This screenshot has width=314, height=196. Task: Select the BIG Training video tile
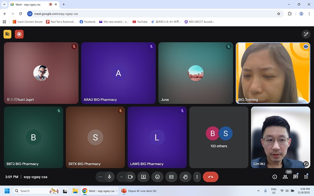pyautogui.click(x=273, y=73)
